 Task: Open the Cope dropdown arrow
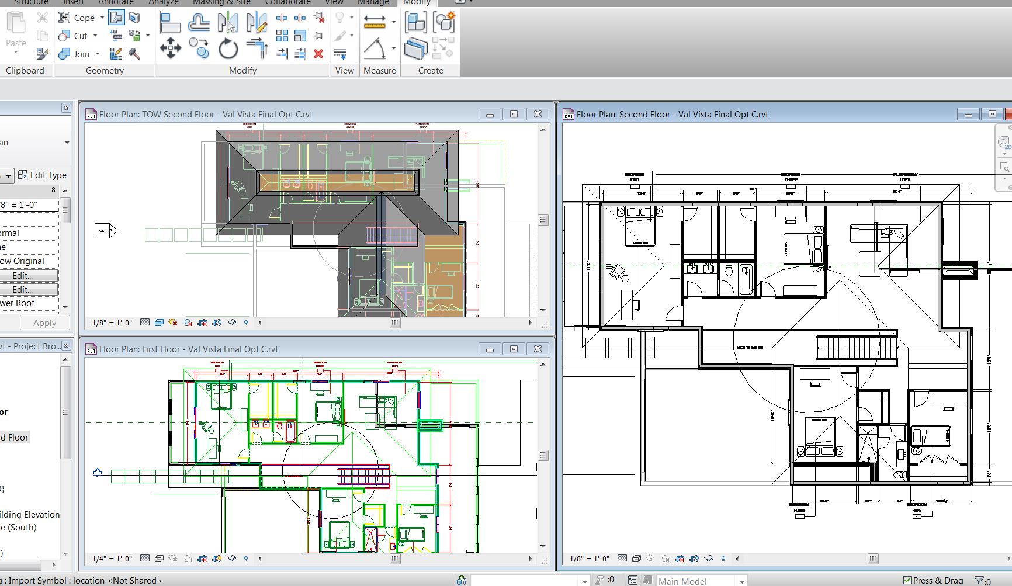102,18
